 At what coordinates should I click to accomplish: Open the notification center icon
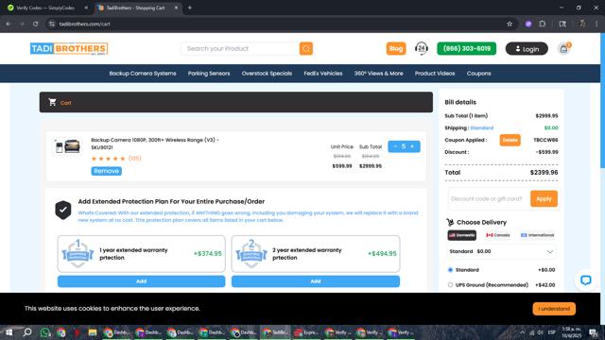pos(593,332)
